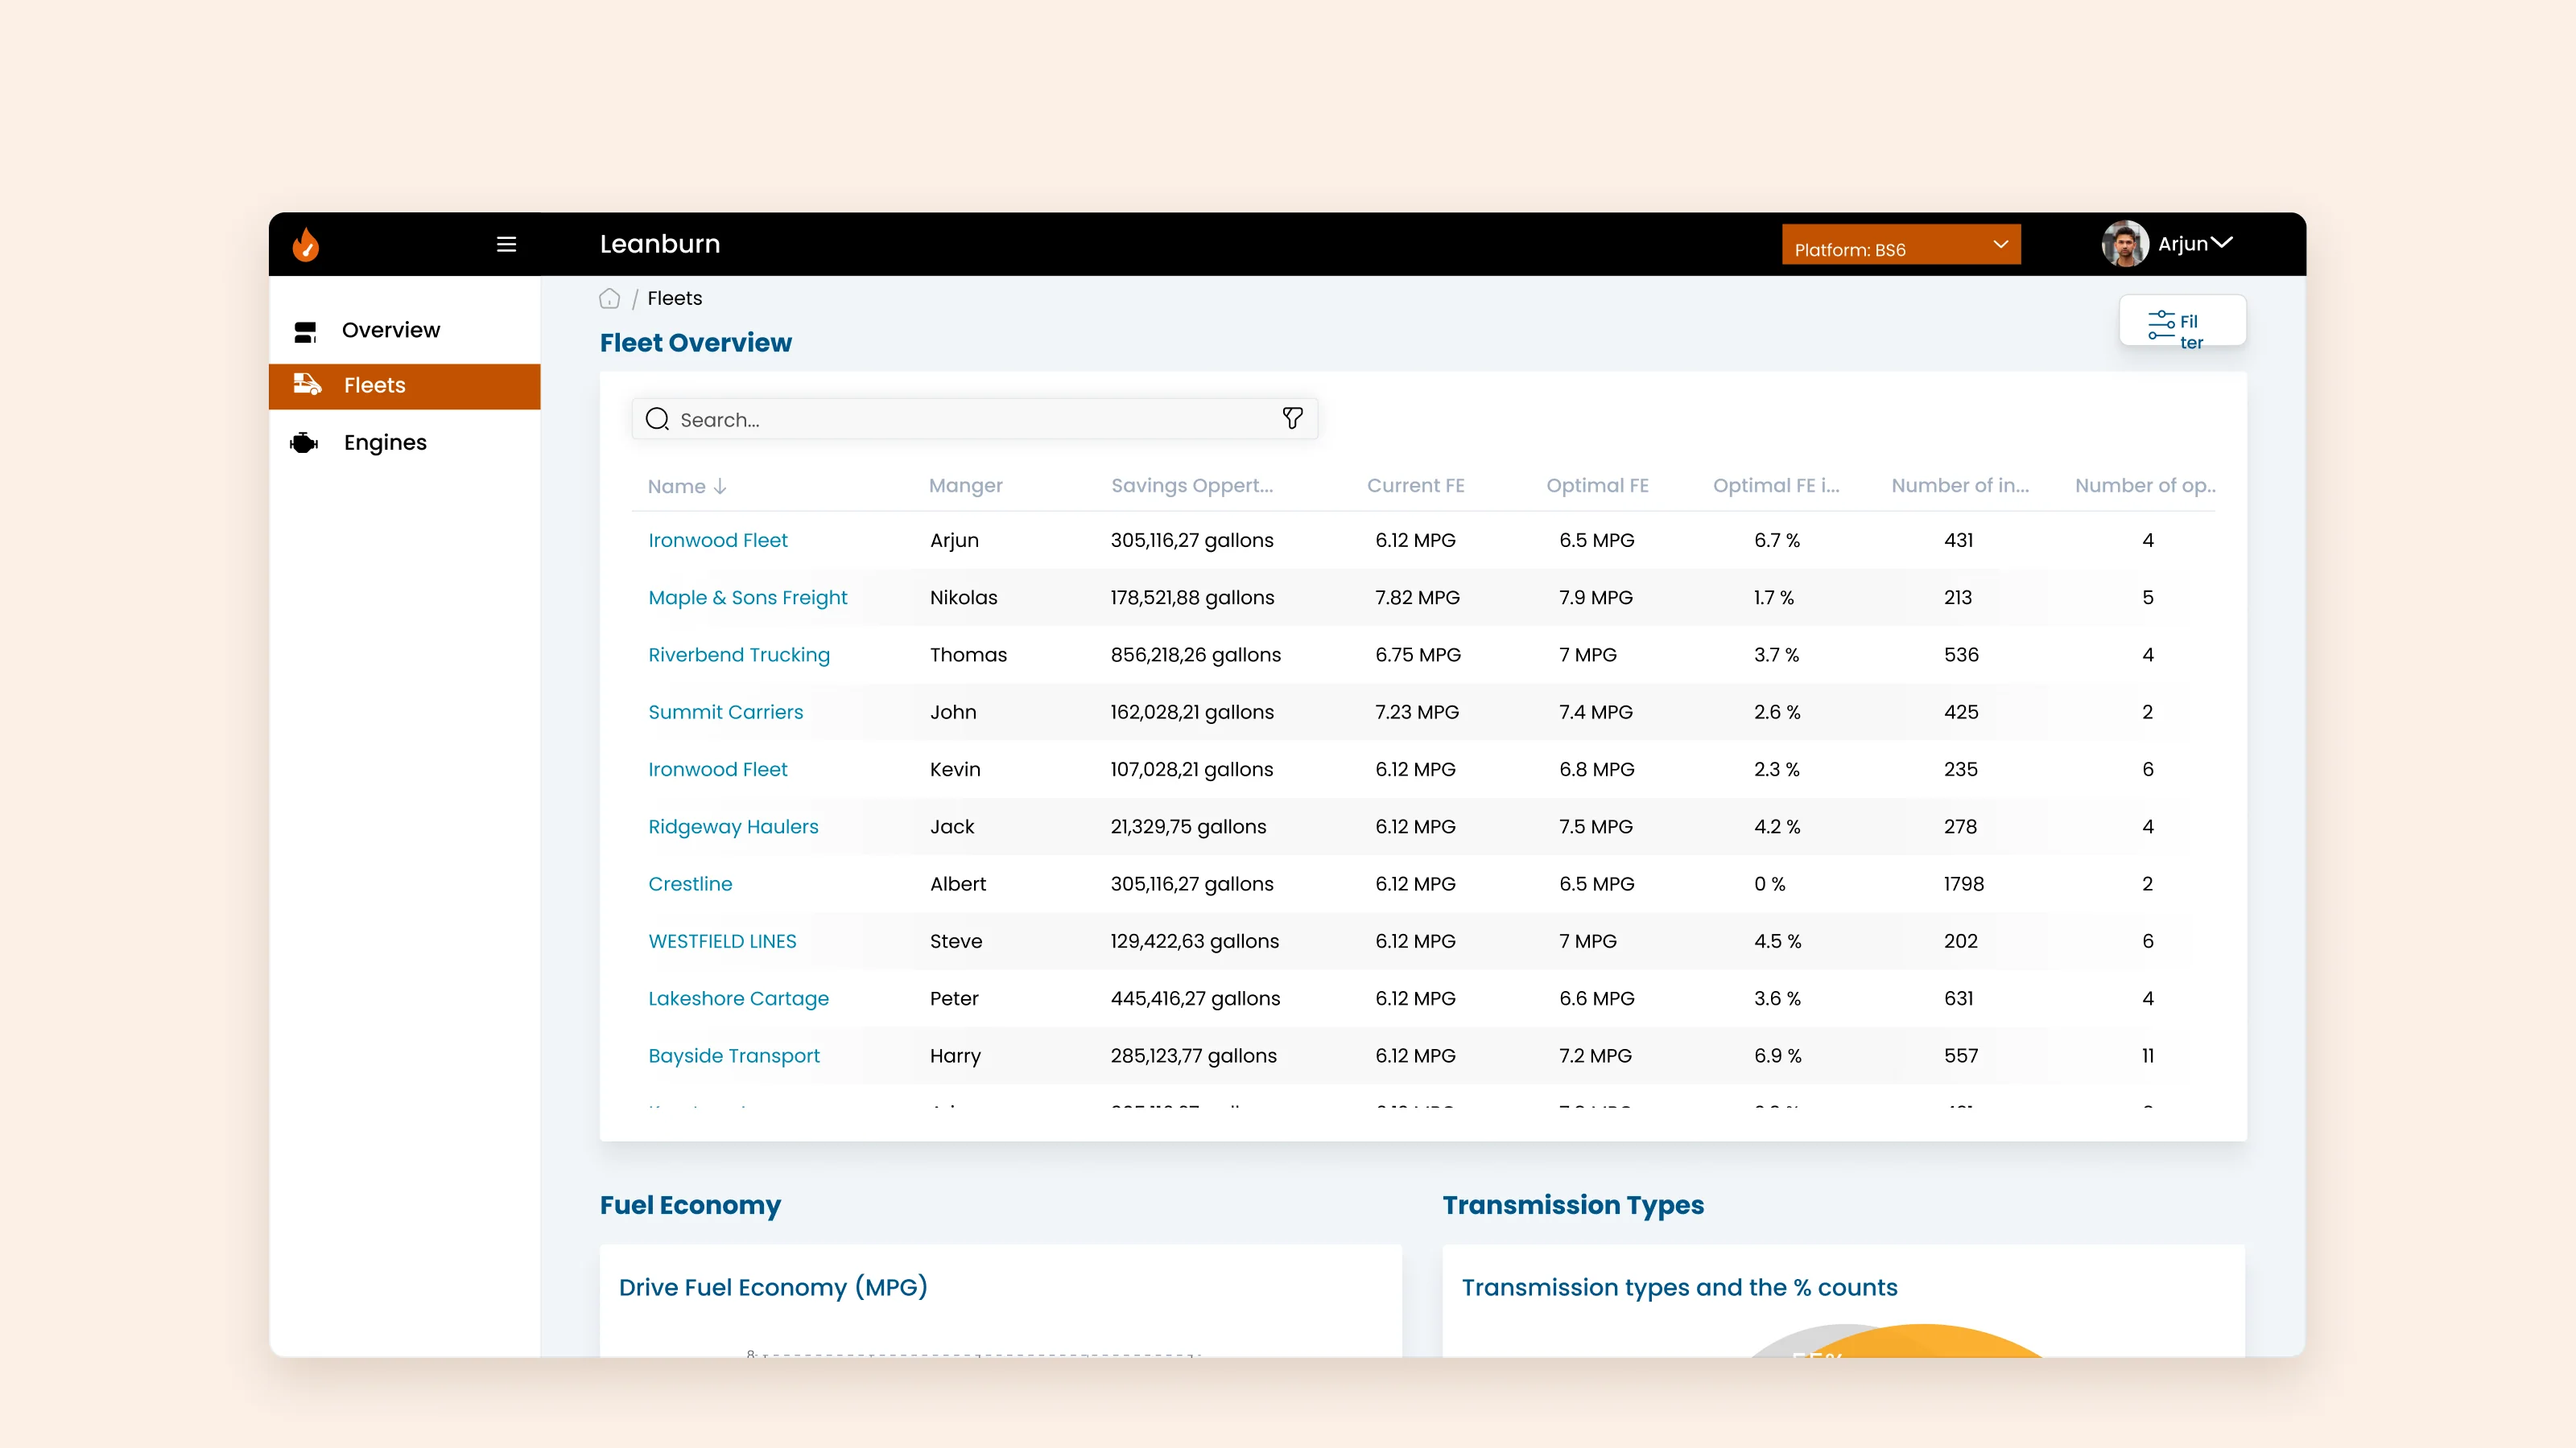Click the 21,329,75 gallons cell

click(1188, 826)
